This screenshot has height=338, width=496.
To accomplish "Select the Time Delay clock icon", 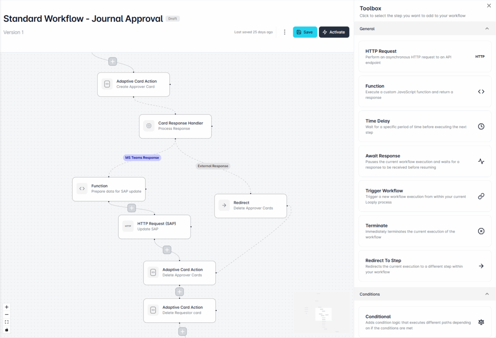I will click(481, 126).
